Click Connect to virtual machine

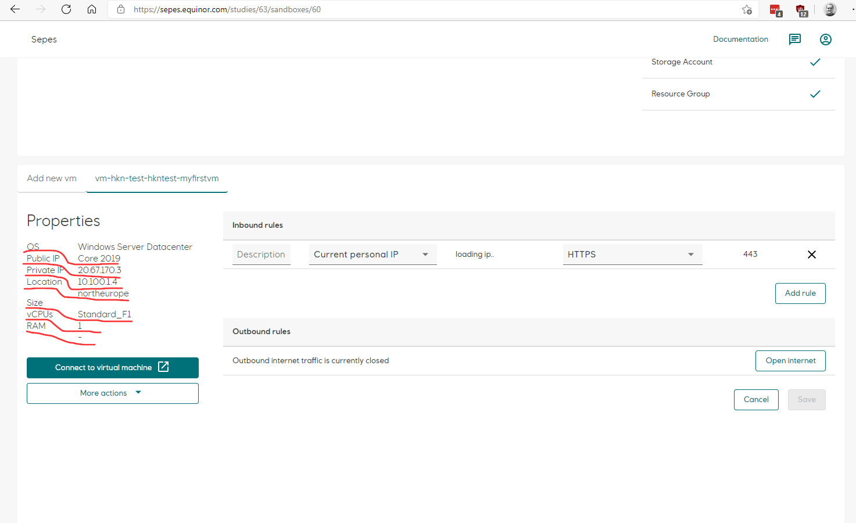pyautogui.click(x=103, y=367)
